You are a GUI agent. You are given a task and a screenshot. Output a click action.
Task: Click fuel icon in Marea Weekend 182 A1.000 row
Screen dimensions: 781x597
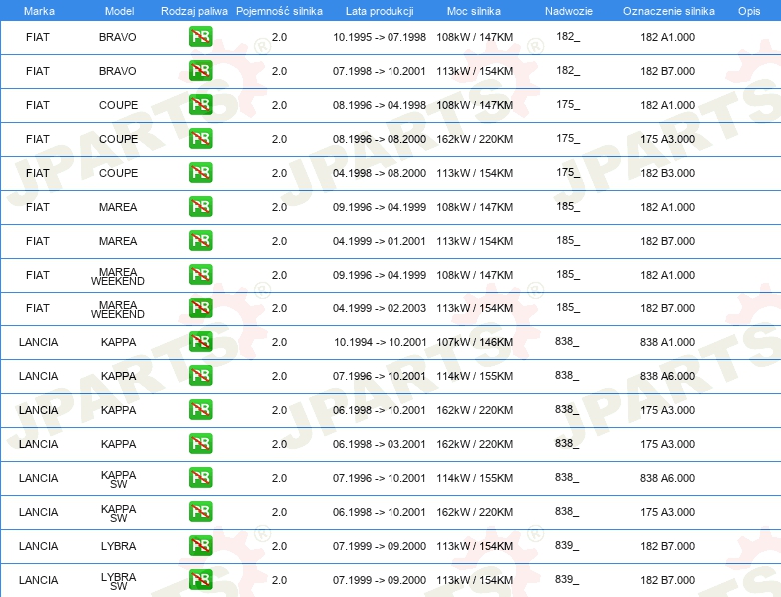coord(200,274)
